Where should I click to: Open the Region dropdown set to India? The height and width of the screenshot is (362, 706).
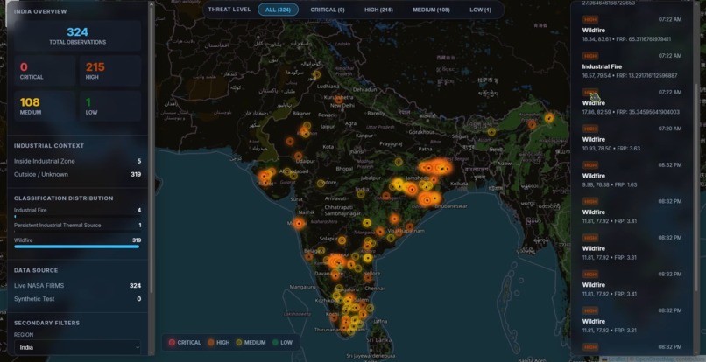tap(77, 347)
